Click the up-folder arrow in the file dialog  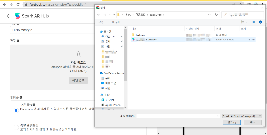(x=114, y=15)
